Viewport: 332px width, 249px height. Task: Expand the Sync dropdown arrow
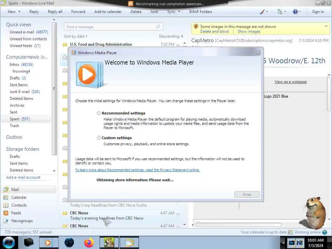click(179, 12)
